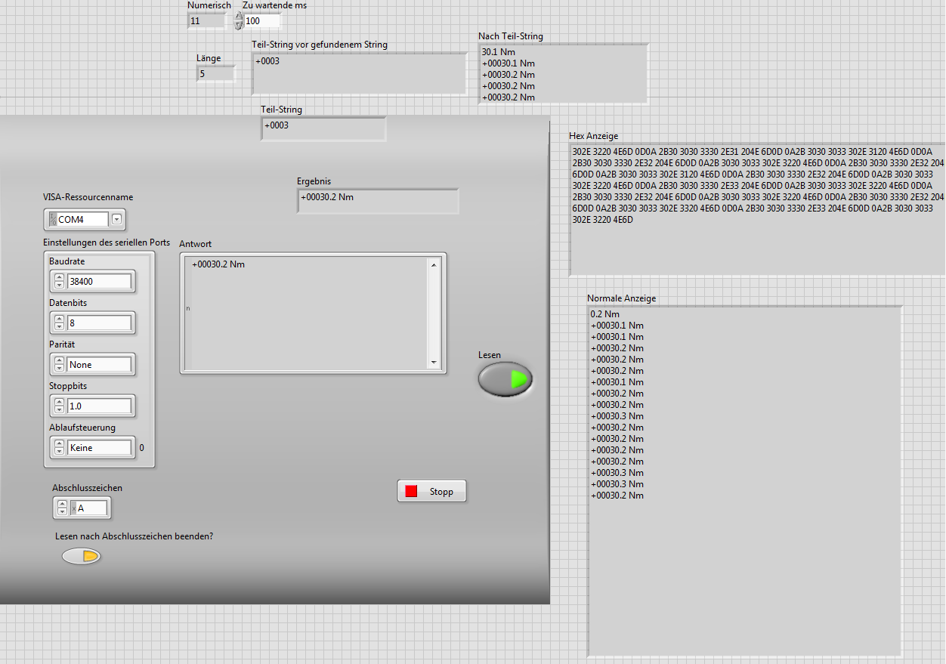Decrement the Baudrate value
Screen dimensions: 946x664
point(60,286)
